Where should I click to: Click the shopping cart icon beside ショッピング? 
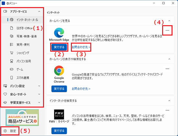click(12, 53)
